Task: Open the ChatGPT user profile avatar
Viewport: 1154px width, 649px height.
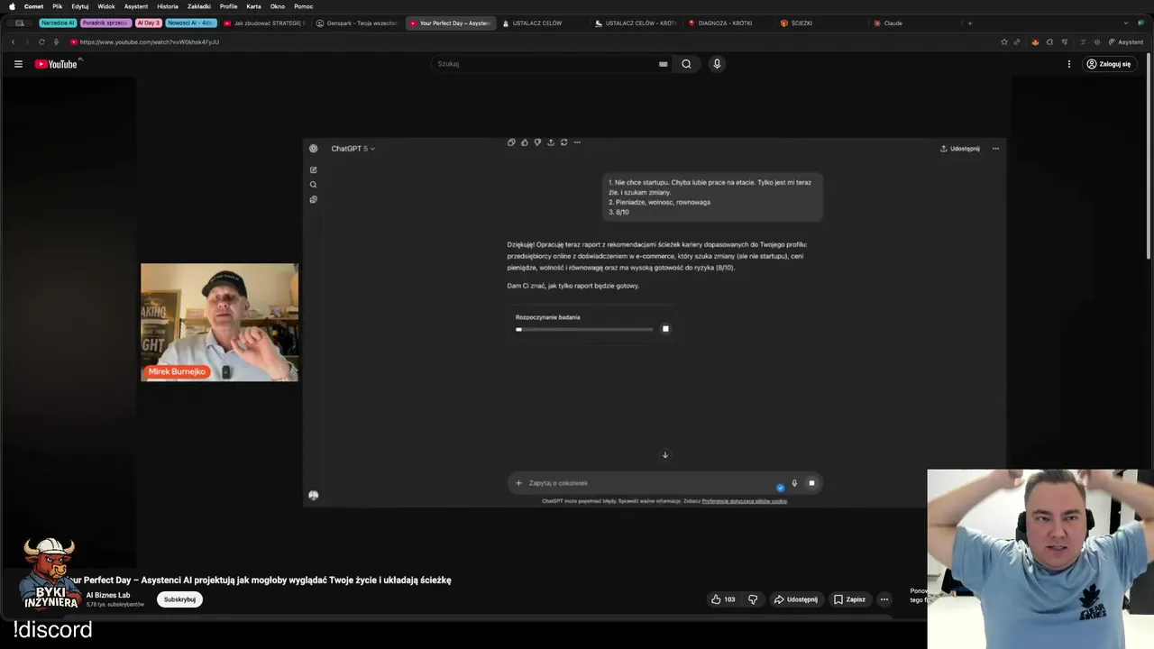Action: [313, 495]
